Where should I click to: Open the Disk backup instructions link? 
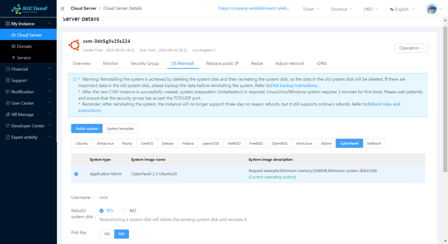pos(294,85)
